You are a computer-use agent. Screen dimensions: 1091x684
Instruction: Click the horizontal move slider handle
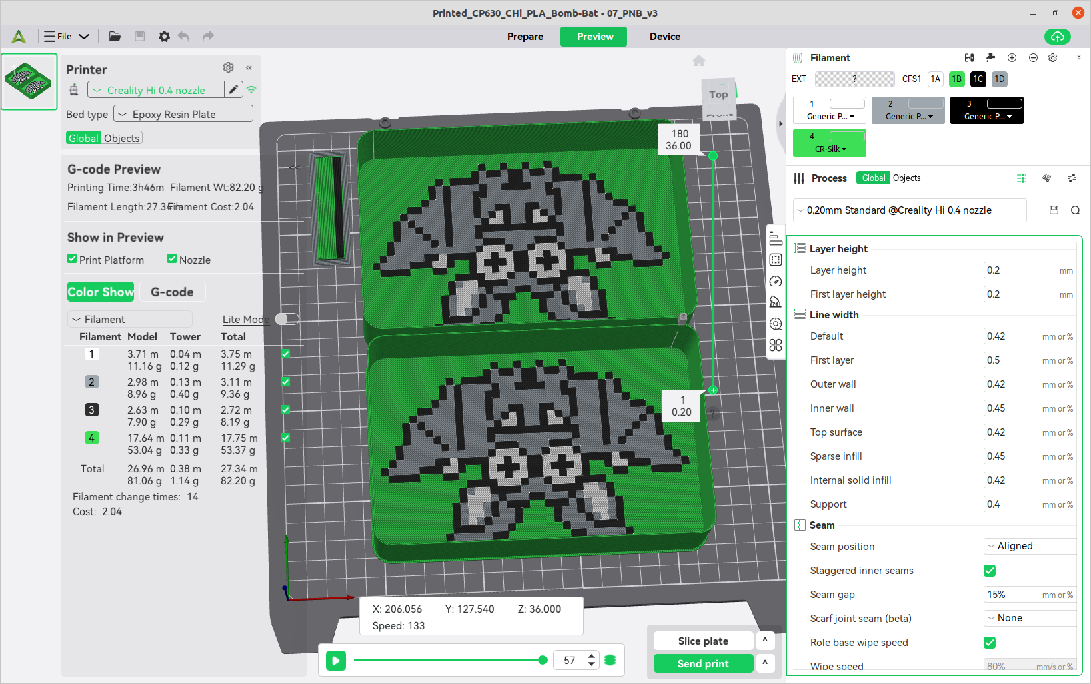pos(543,660)
